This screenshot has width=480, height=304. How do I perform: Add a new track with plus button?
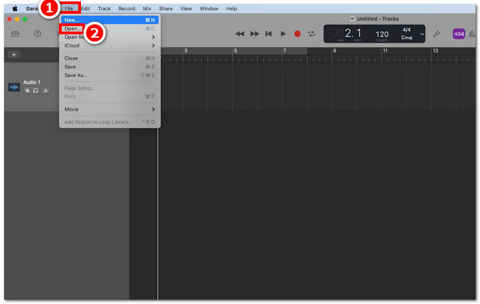click(x=14, y=54)
